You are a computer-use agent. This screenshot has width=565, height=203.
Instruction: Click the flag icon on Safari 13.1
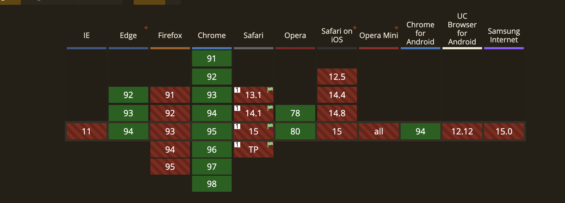270,90
